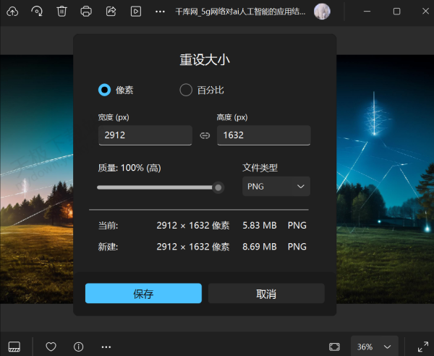
Task: Click the quality slider handle
Action: [218, 187]
